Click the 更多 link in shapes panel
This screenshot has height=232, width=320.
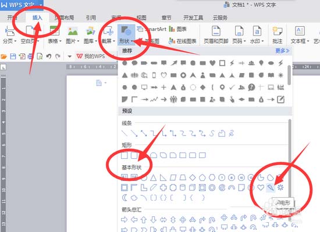coord(282,50)
